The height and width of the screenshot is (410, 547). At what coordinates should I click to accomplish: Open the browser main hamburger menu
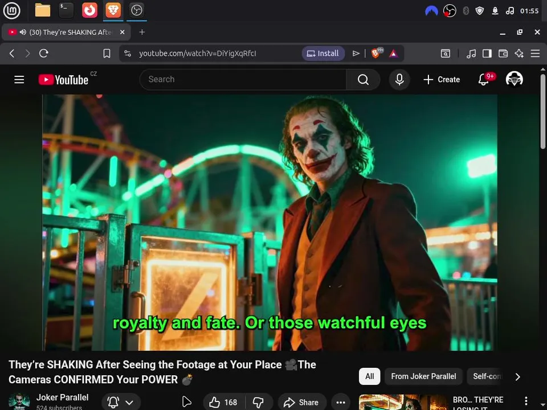click(535, 54)
